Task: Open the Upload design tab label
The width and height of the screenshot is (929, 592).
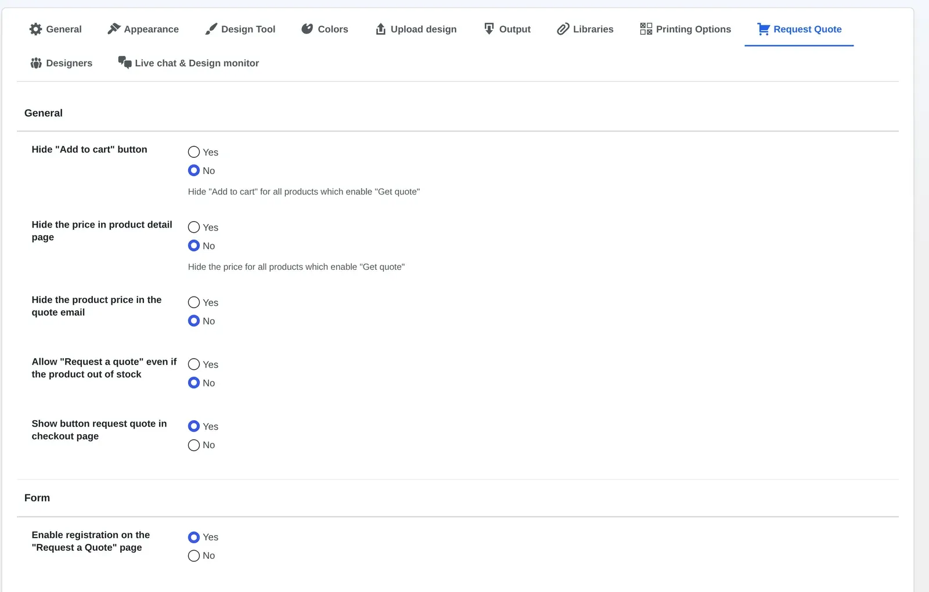Action: click(x=423, y=29)
